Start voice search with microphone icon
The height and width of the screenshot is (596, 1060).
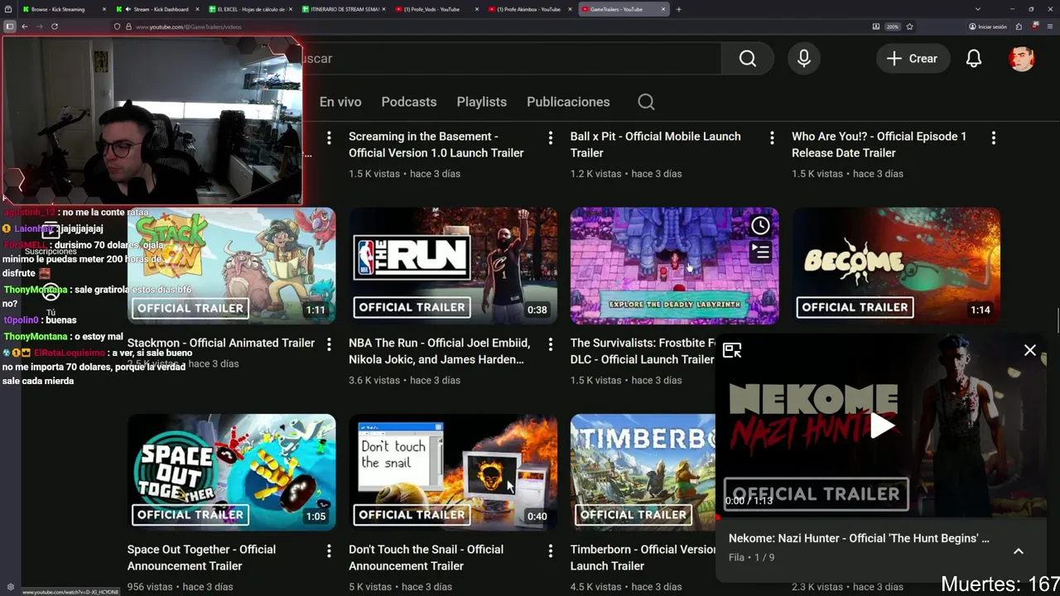803,59
